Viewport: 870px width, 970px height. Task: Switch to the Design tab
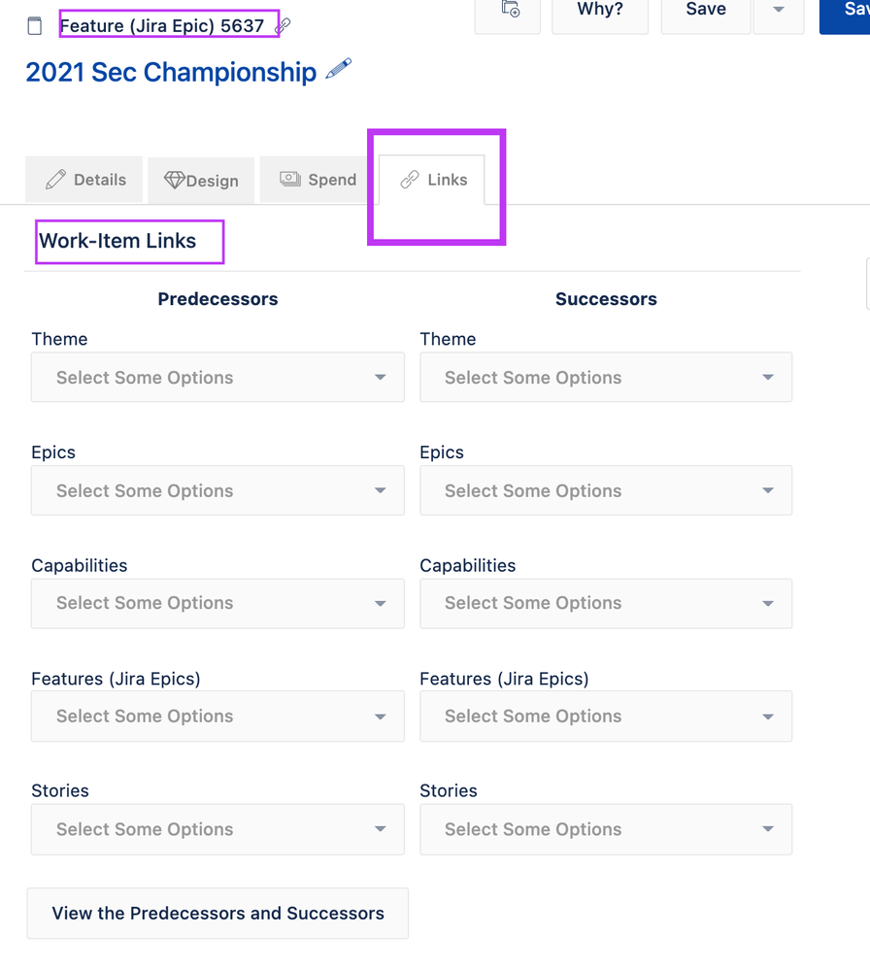(201, 181)
